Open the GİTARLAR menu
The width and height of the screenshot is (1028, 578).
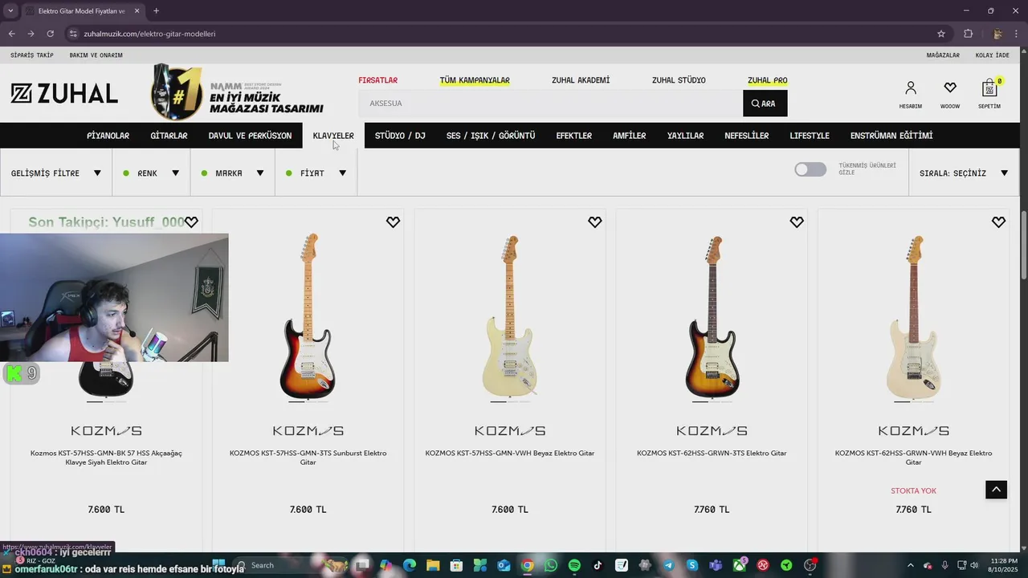(x=169, y=136)
